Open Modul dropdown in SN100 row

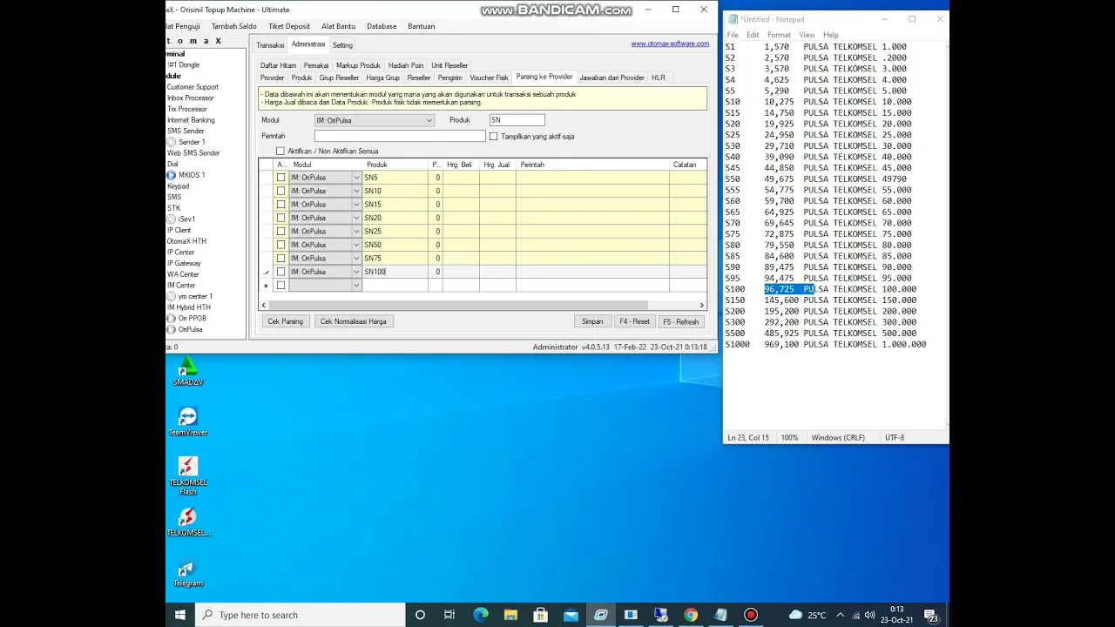tap(356, 272)
